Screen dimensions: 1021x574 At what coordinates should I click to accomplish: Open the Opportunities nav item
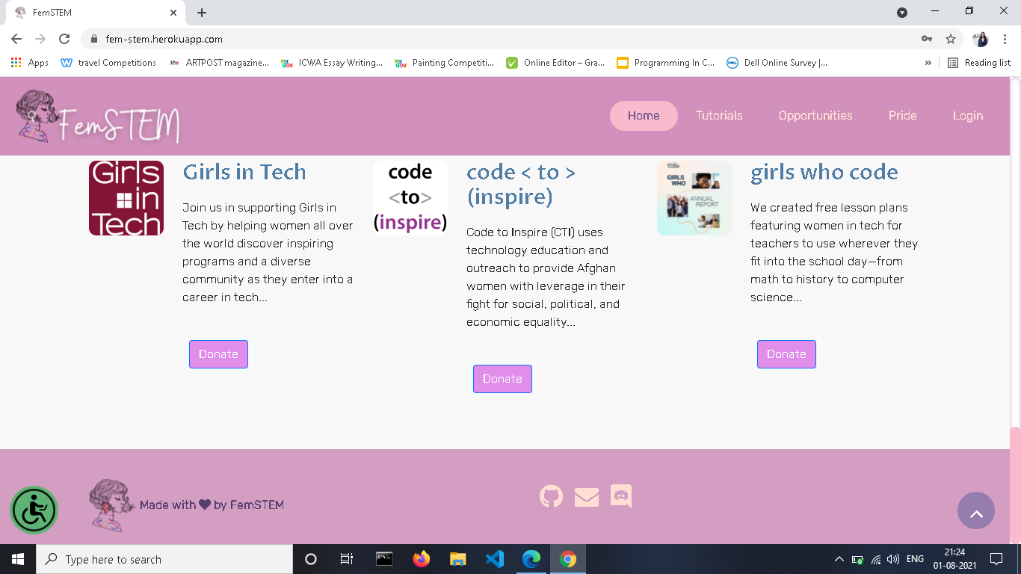click(815, 116)
